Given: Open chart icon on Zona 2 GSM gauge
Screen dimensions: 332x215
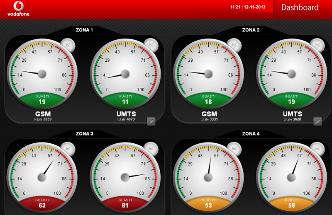Looking at the screenshot, I should coord(234,45).
